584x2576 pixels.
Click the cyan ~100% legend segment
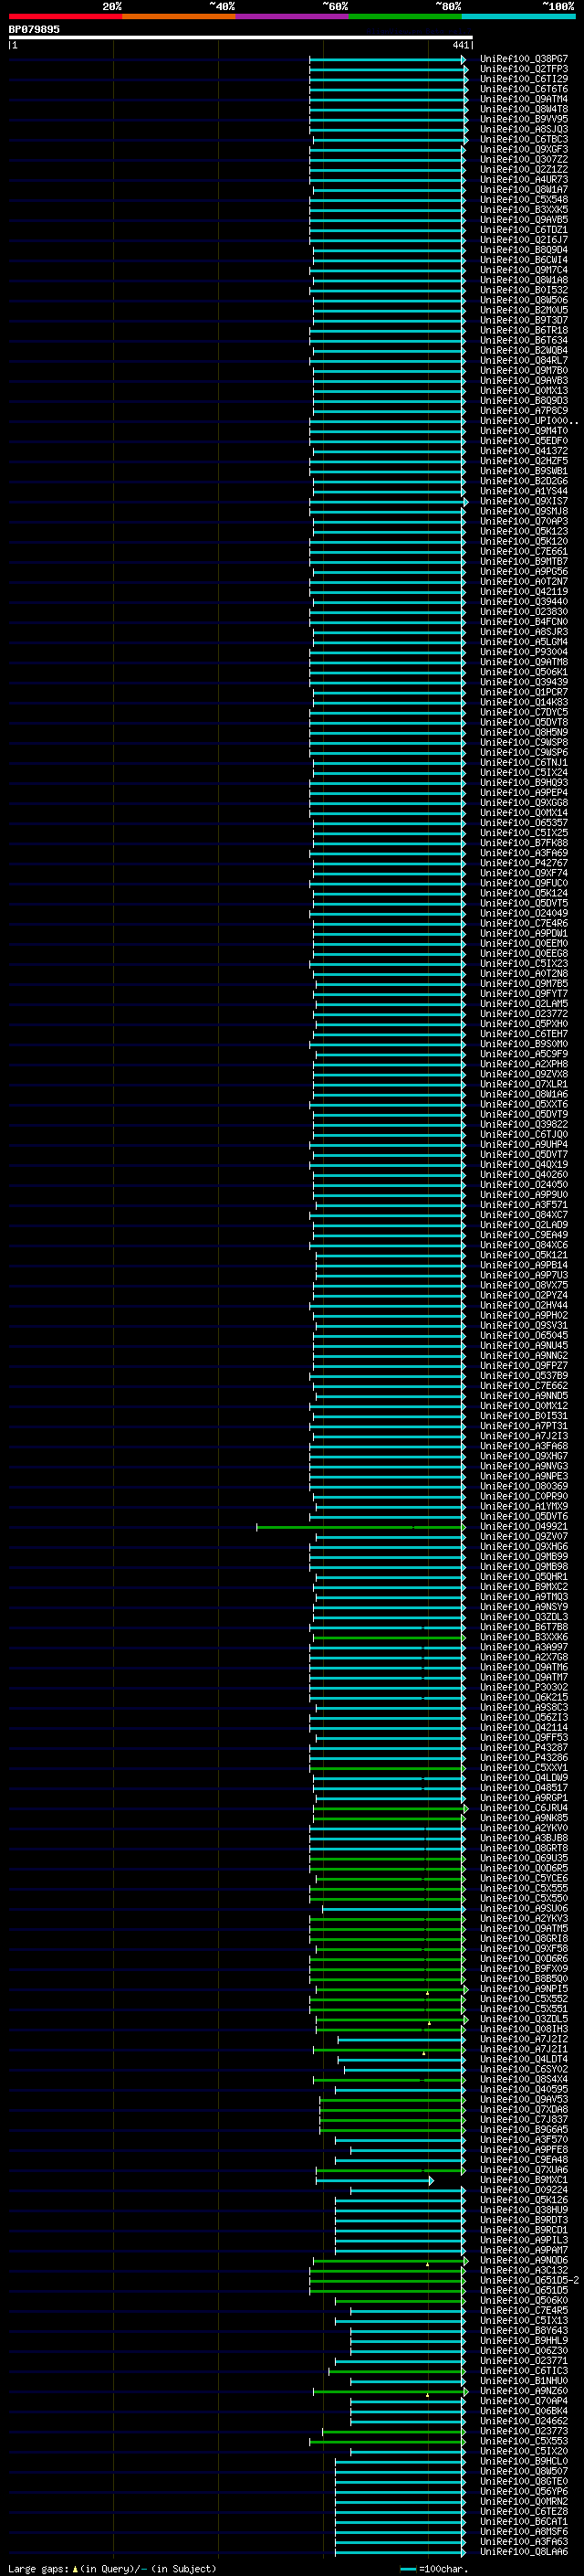(519, 16)
